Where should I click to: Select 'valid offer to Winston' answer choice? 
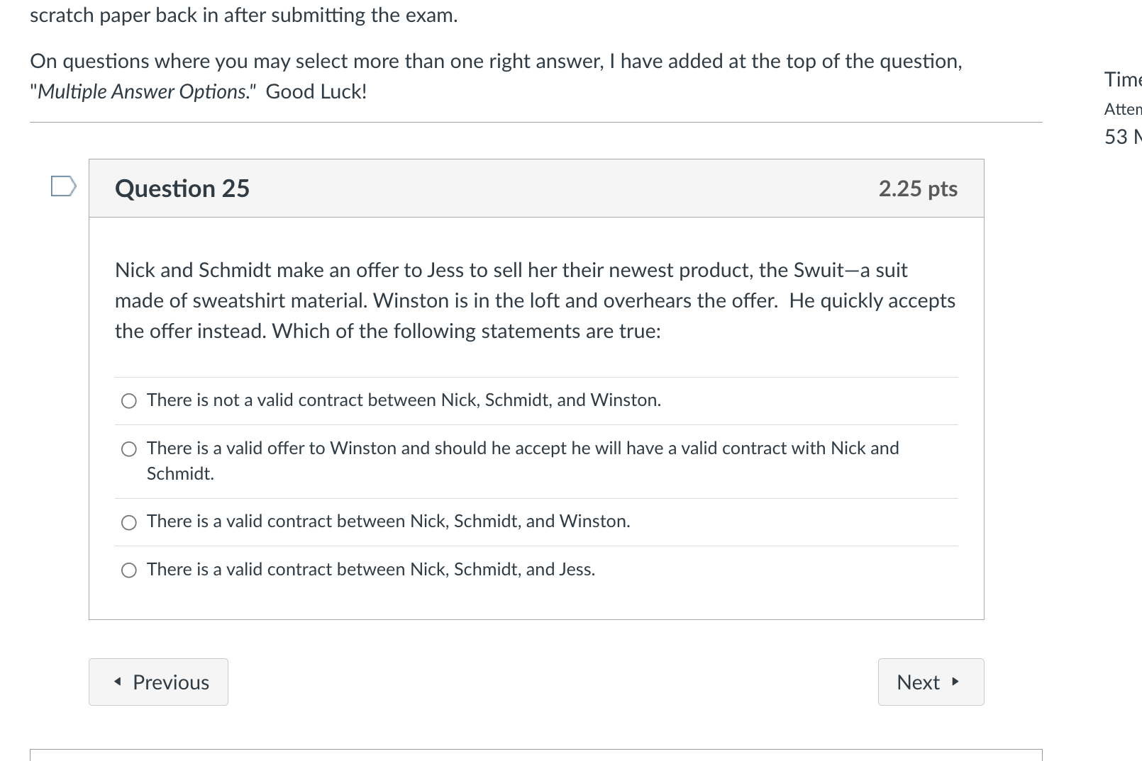click(x=128, y=449)
